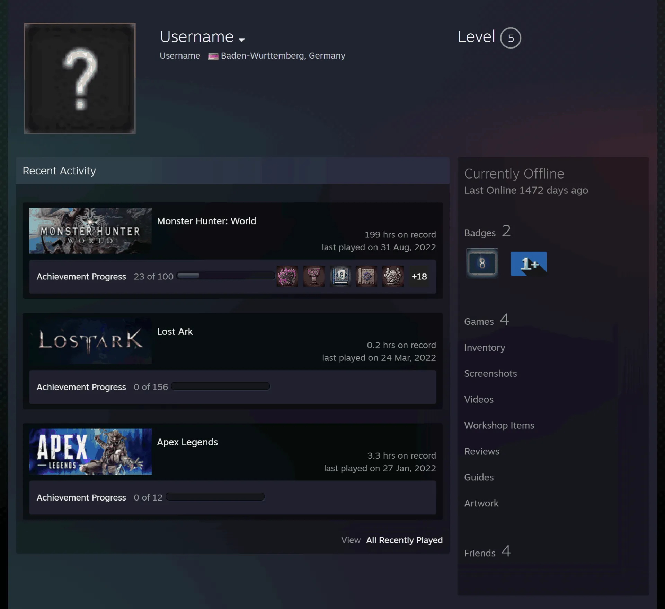
Task: Click the Apex Legends achievement progress bar
Action: [215, 497]
